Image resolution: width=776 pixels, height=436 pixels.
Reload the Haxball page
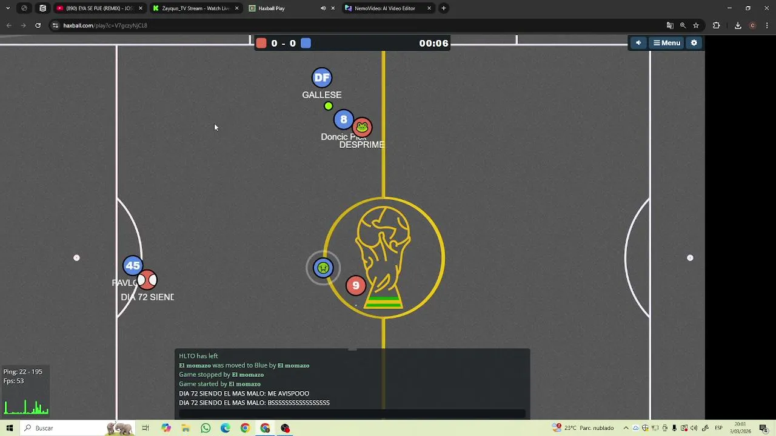tap(38, 25)
